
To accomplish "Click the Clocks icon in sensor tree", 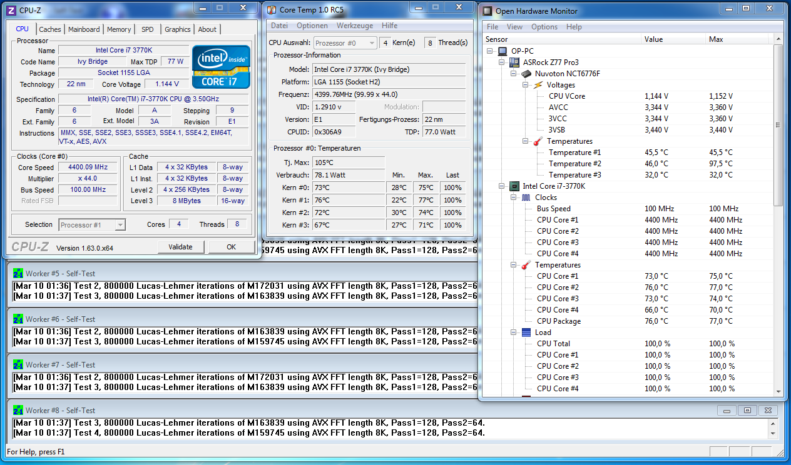I will (x=526, y=197).
